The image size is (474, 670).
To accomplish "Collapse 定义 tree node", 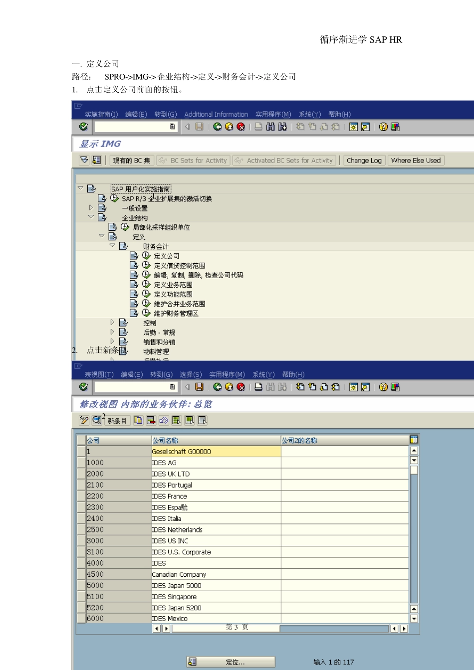I will 102,236.
